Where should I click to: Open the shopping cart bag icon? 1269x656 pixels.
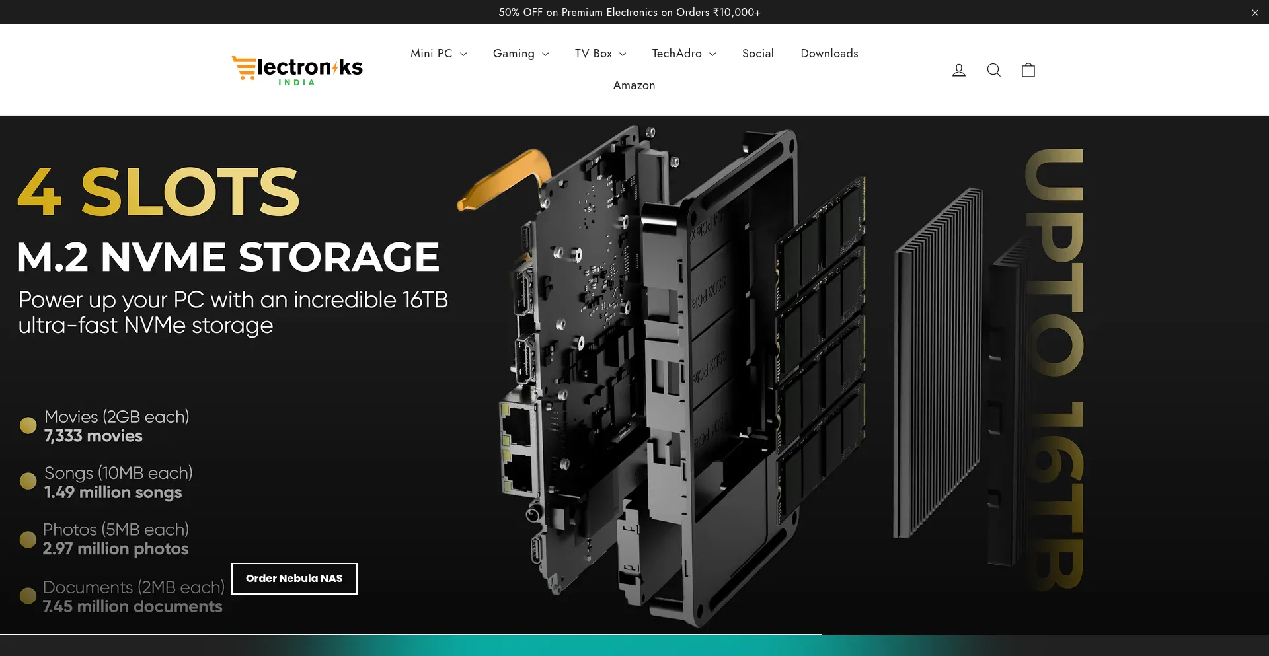coord(1028,70)
